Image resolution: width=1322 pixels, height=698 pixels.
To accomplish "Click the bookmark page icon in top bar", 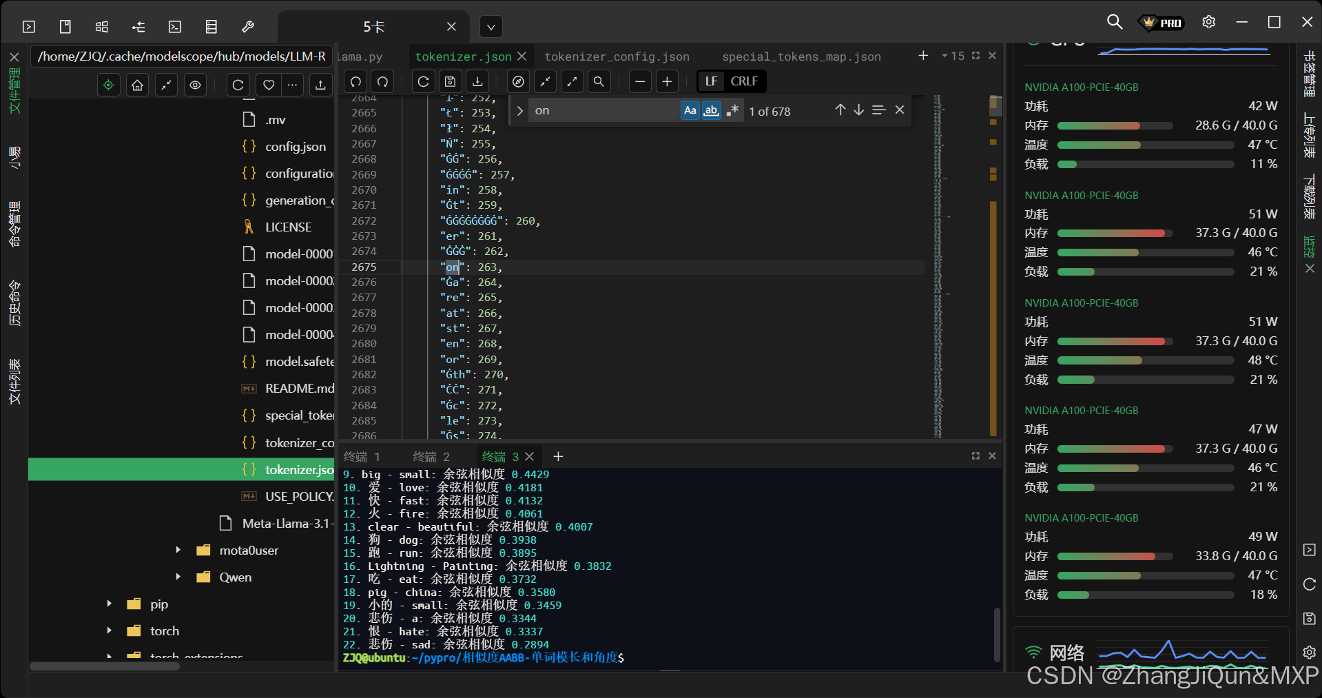I will pos(65,27).
